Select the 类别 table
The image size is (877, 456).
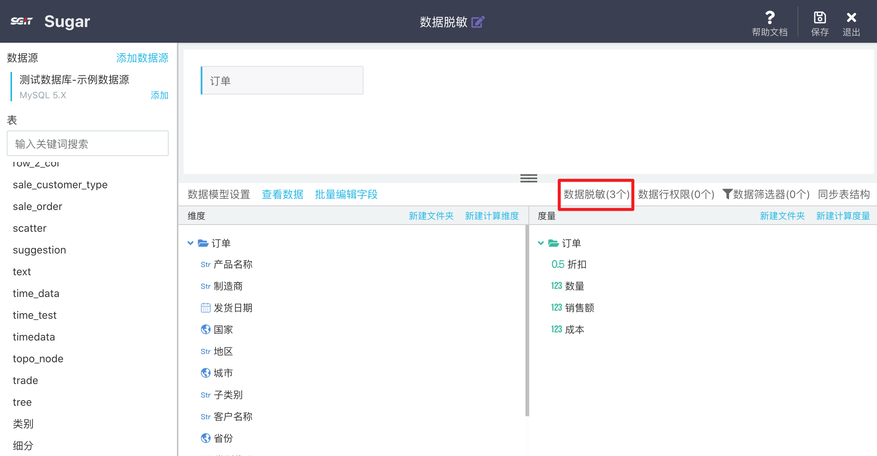(23, 424)
